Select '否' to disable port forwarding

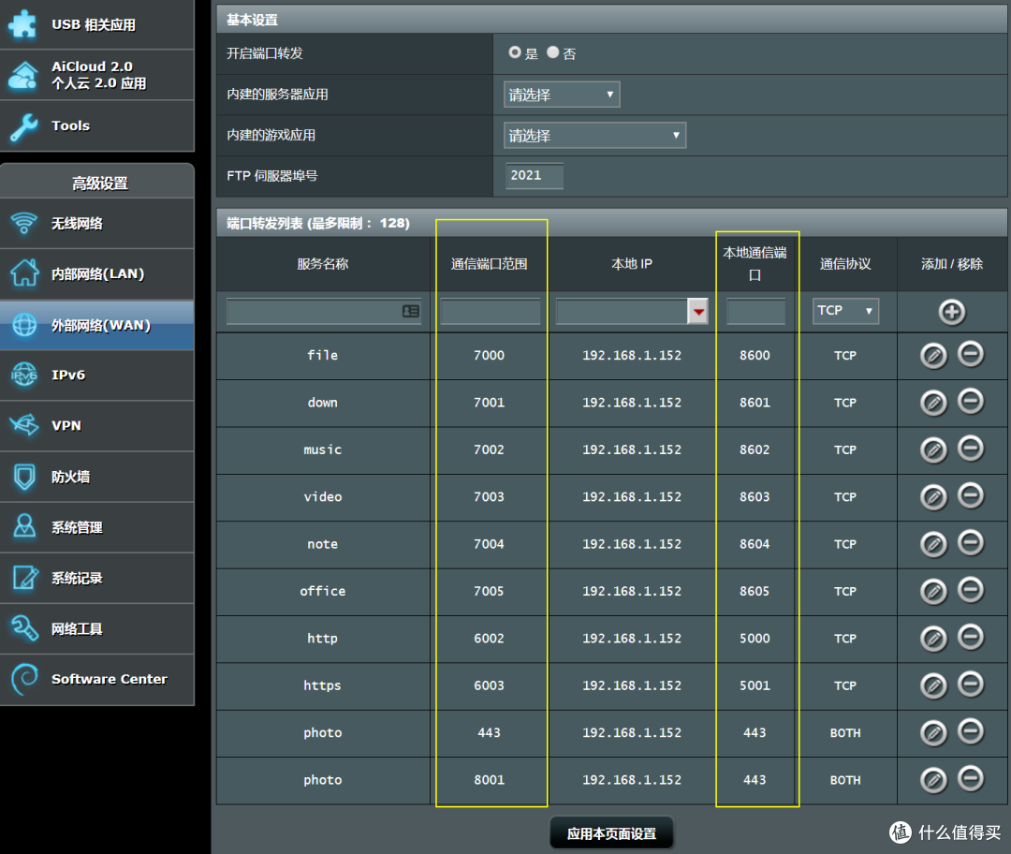point(553,53)
